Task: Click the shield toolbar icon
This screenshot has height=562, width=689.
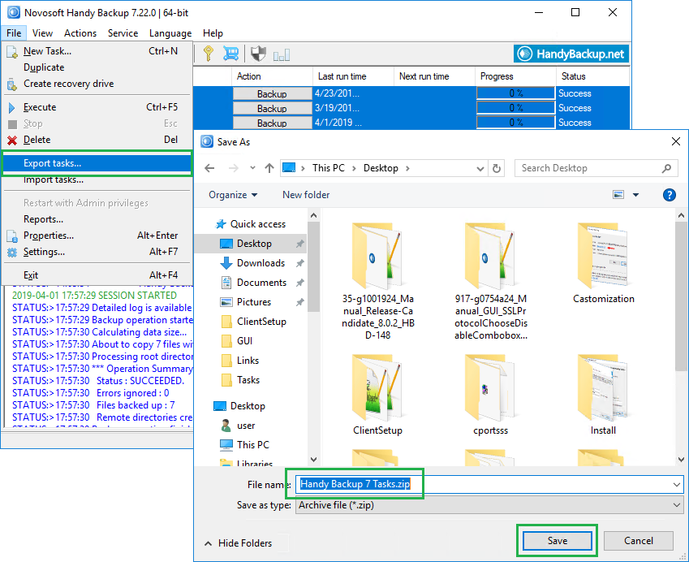Action: tap(258, 54)
